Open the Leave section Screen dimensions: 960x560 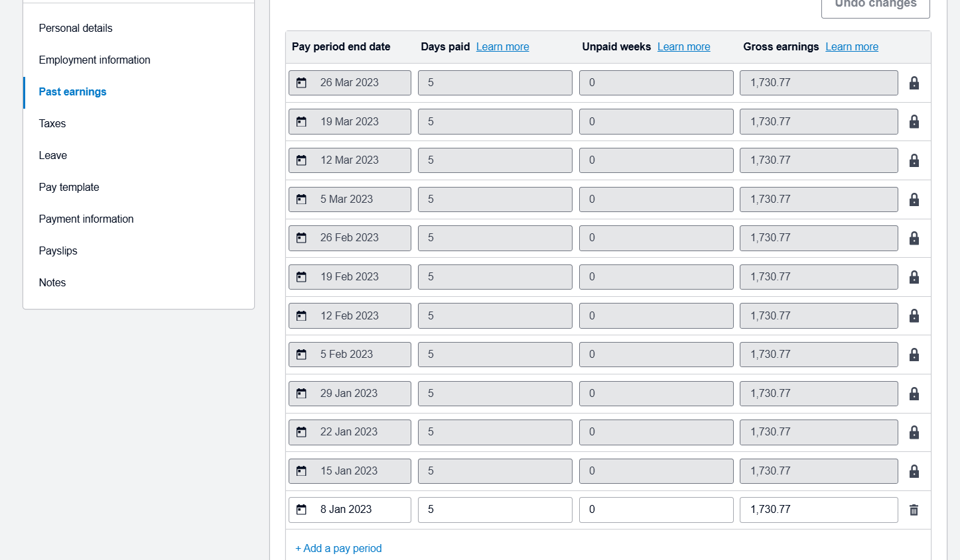pos(53,155)
